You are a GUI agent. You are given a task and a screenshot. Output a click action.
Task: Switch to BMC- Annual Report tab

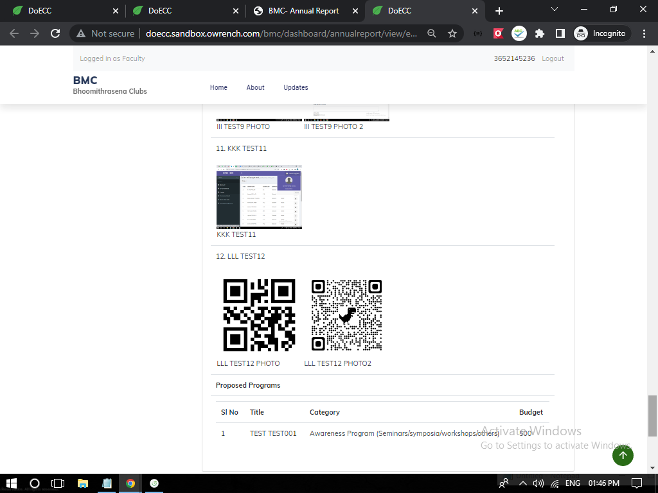coord(304,11)
